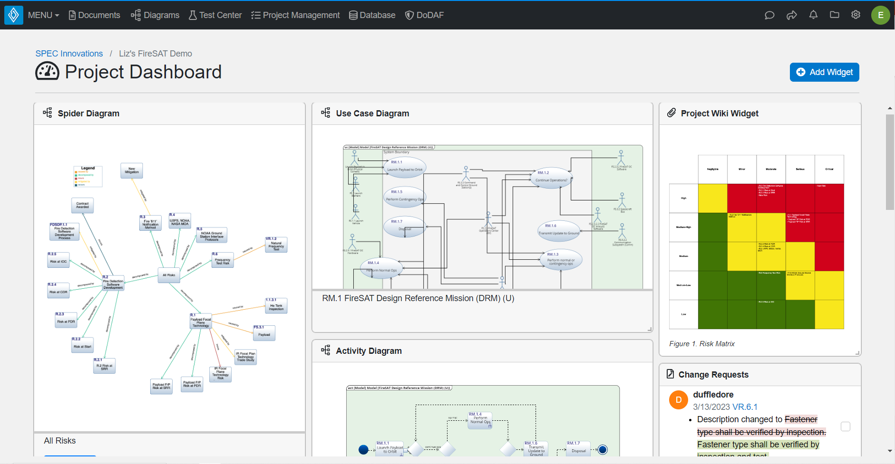Click the share arrow icon
Viewport: 895px width, 464px height.
tap(791, 15)
